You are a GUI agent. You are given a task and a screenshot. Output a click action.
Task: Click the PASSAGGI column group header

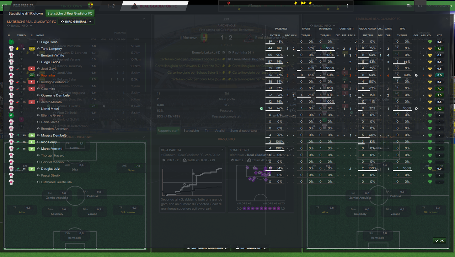pos(281,29)
